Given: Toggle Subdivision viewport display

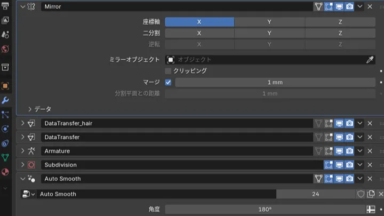Looking at the screenshot, I should 339,165.
